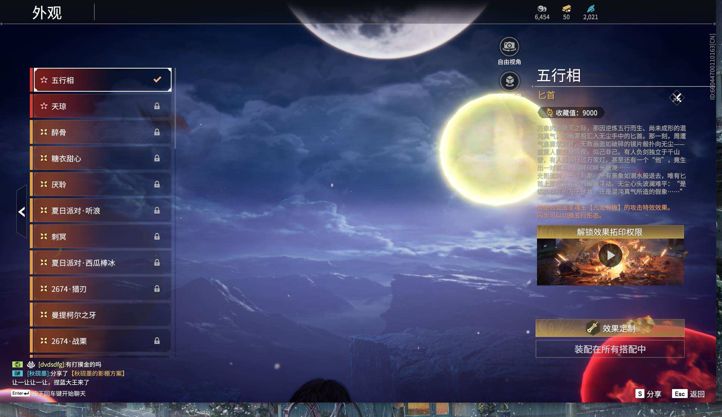Click the crossed daggers icon beside 匕首

coord(677,98)
